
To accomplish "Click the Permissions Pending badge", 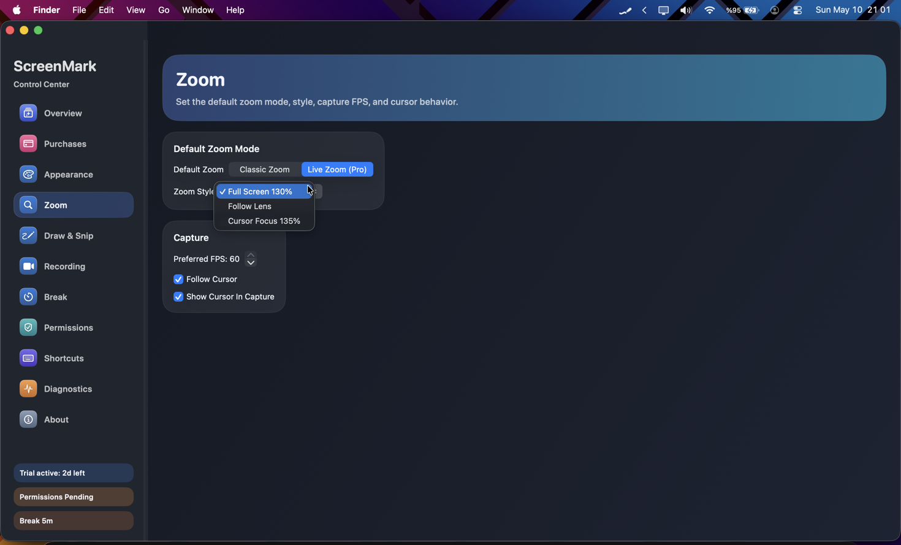I will point(74,497).
